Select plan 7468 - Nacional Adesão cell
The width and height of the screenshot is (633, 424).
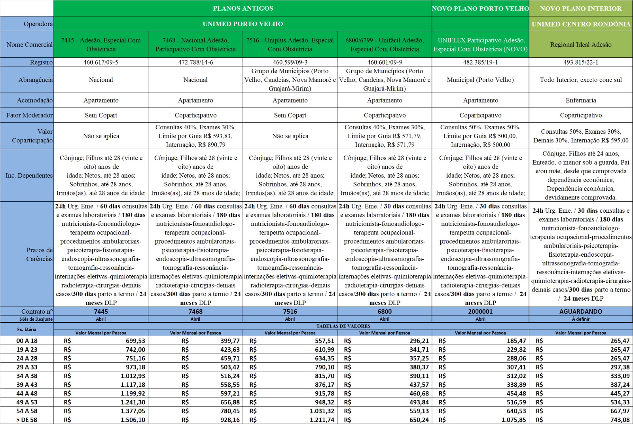pos(195,44)
